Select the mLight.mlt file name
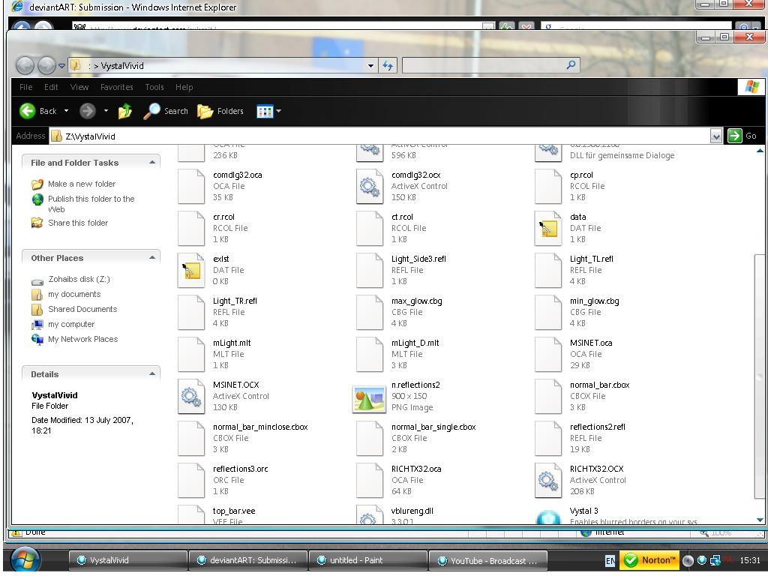The height and width of the screenshot is (576, 768). [232, 343]
